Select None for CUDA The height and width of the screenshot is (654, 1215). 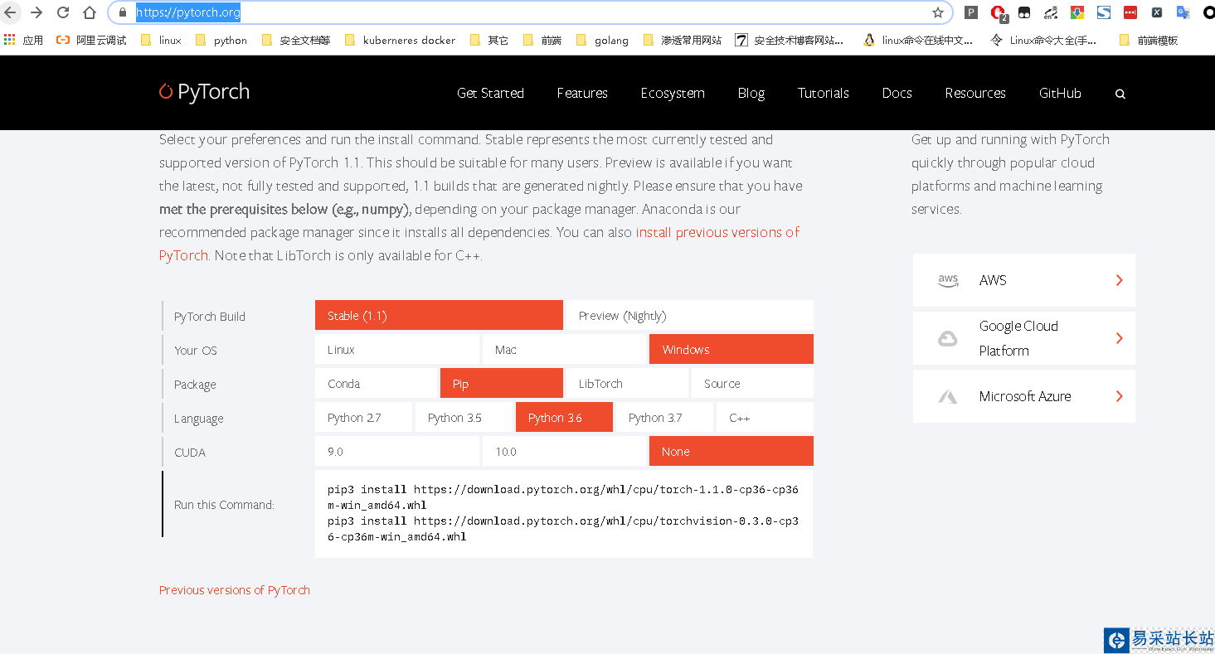pyautogui.click(x=731, y=451)
